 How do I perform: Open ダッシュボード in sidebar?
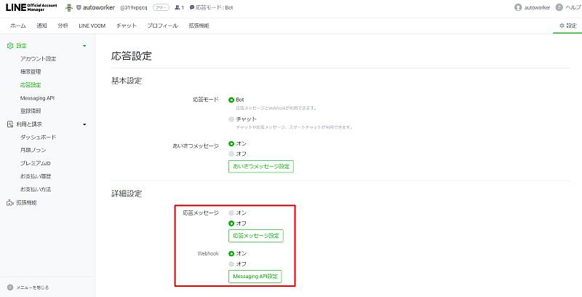(39, 138)
